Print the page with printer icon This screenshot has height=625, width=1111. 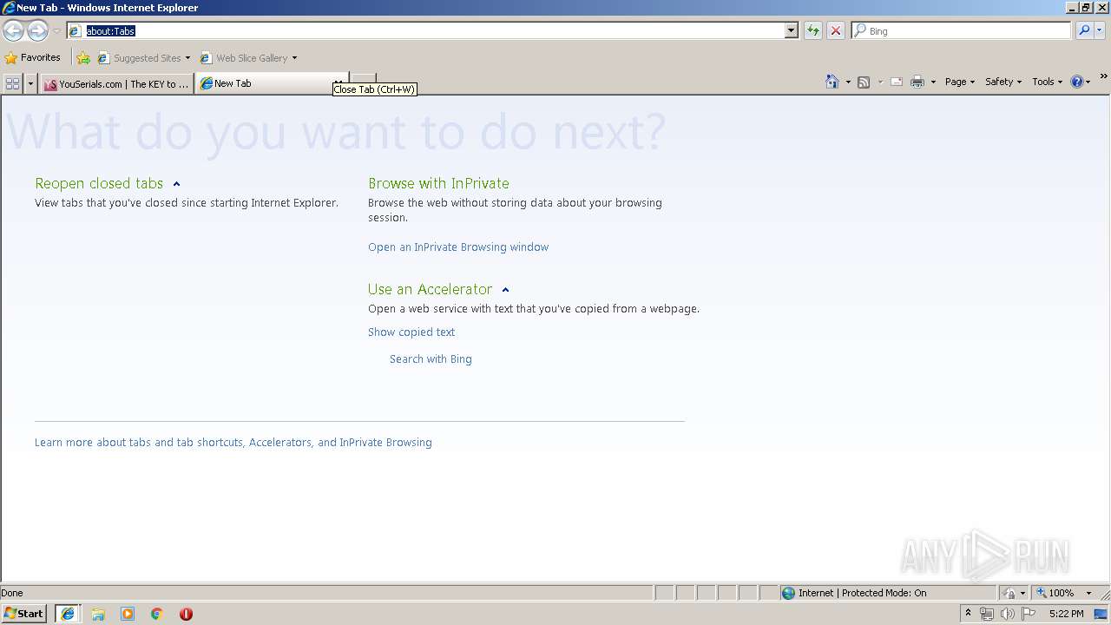coord(917,82)
